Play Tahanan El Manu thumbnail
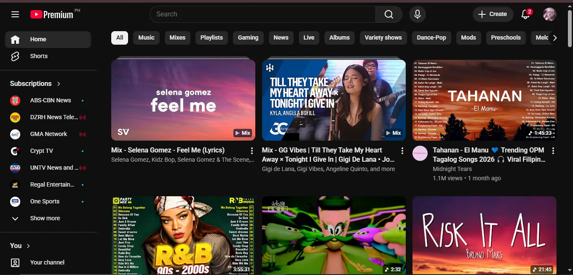Viewport: 573px width, 275px height. point(485,100)
